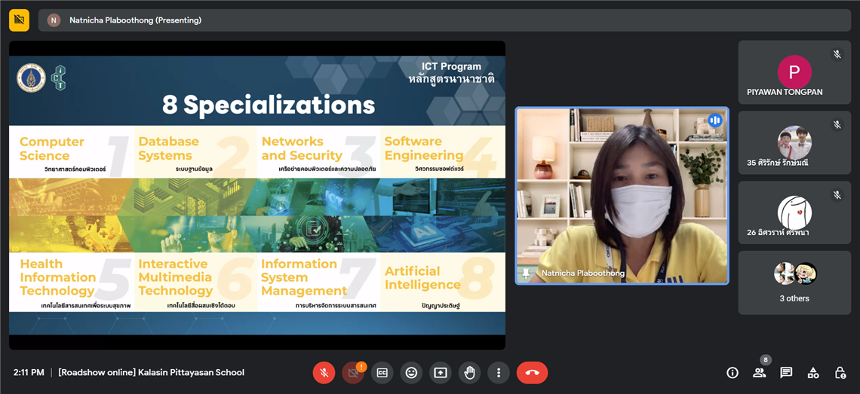This screenshot has height=394, width=860.
Task: Click the yellow presentation icon at top left
Action: click(19, 20)
